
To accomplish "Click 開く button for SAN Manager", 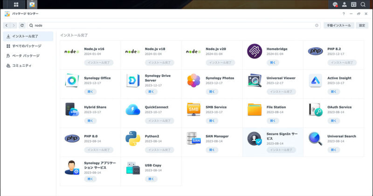I will (212, 150).
